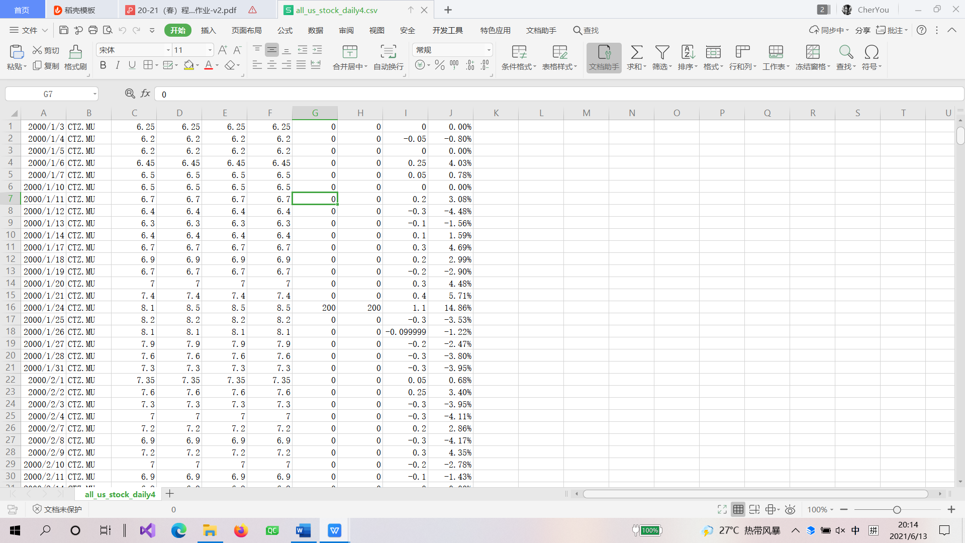Viewport: 965px width, 543px height.
Task: Click the zoom slider handle
Action: pos(897,510)
